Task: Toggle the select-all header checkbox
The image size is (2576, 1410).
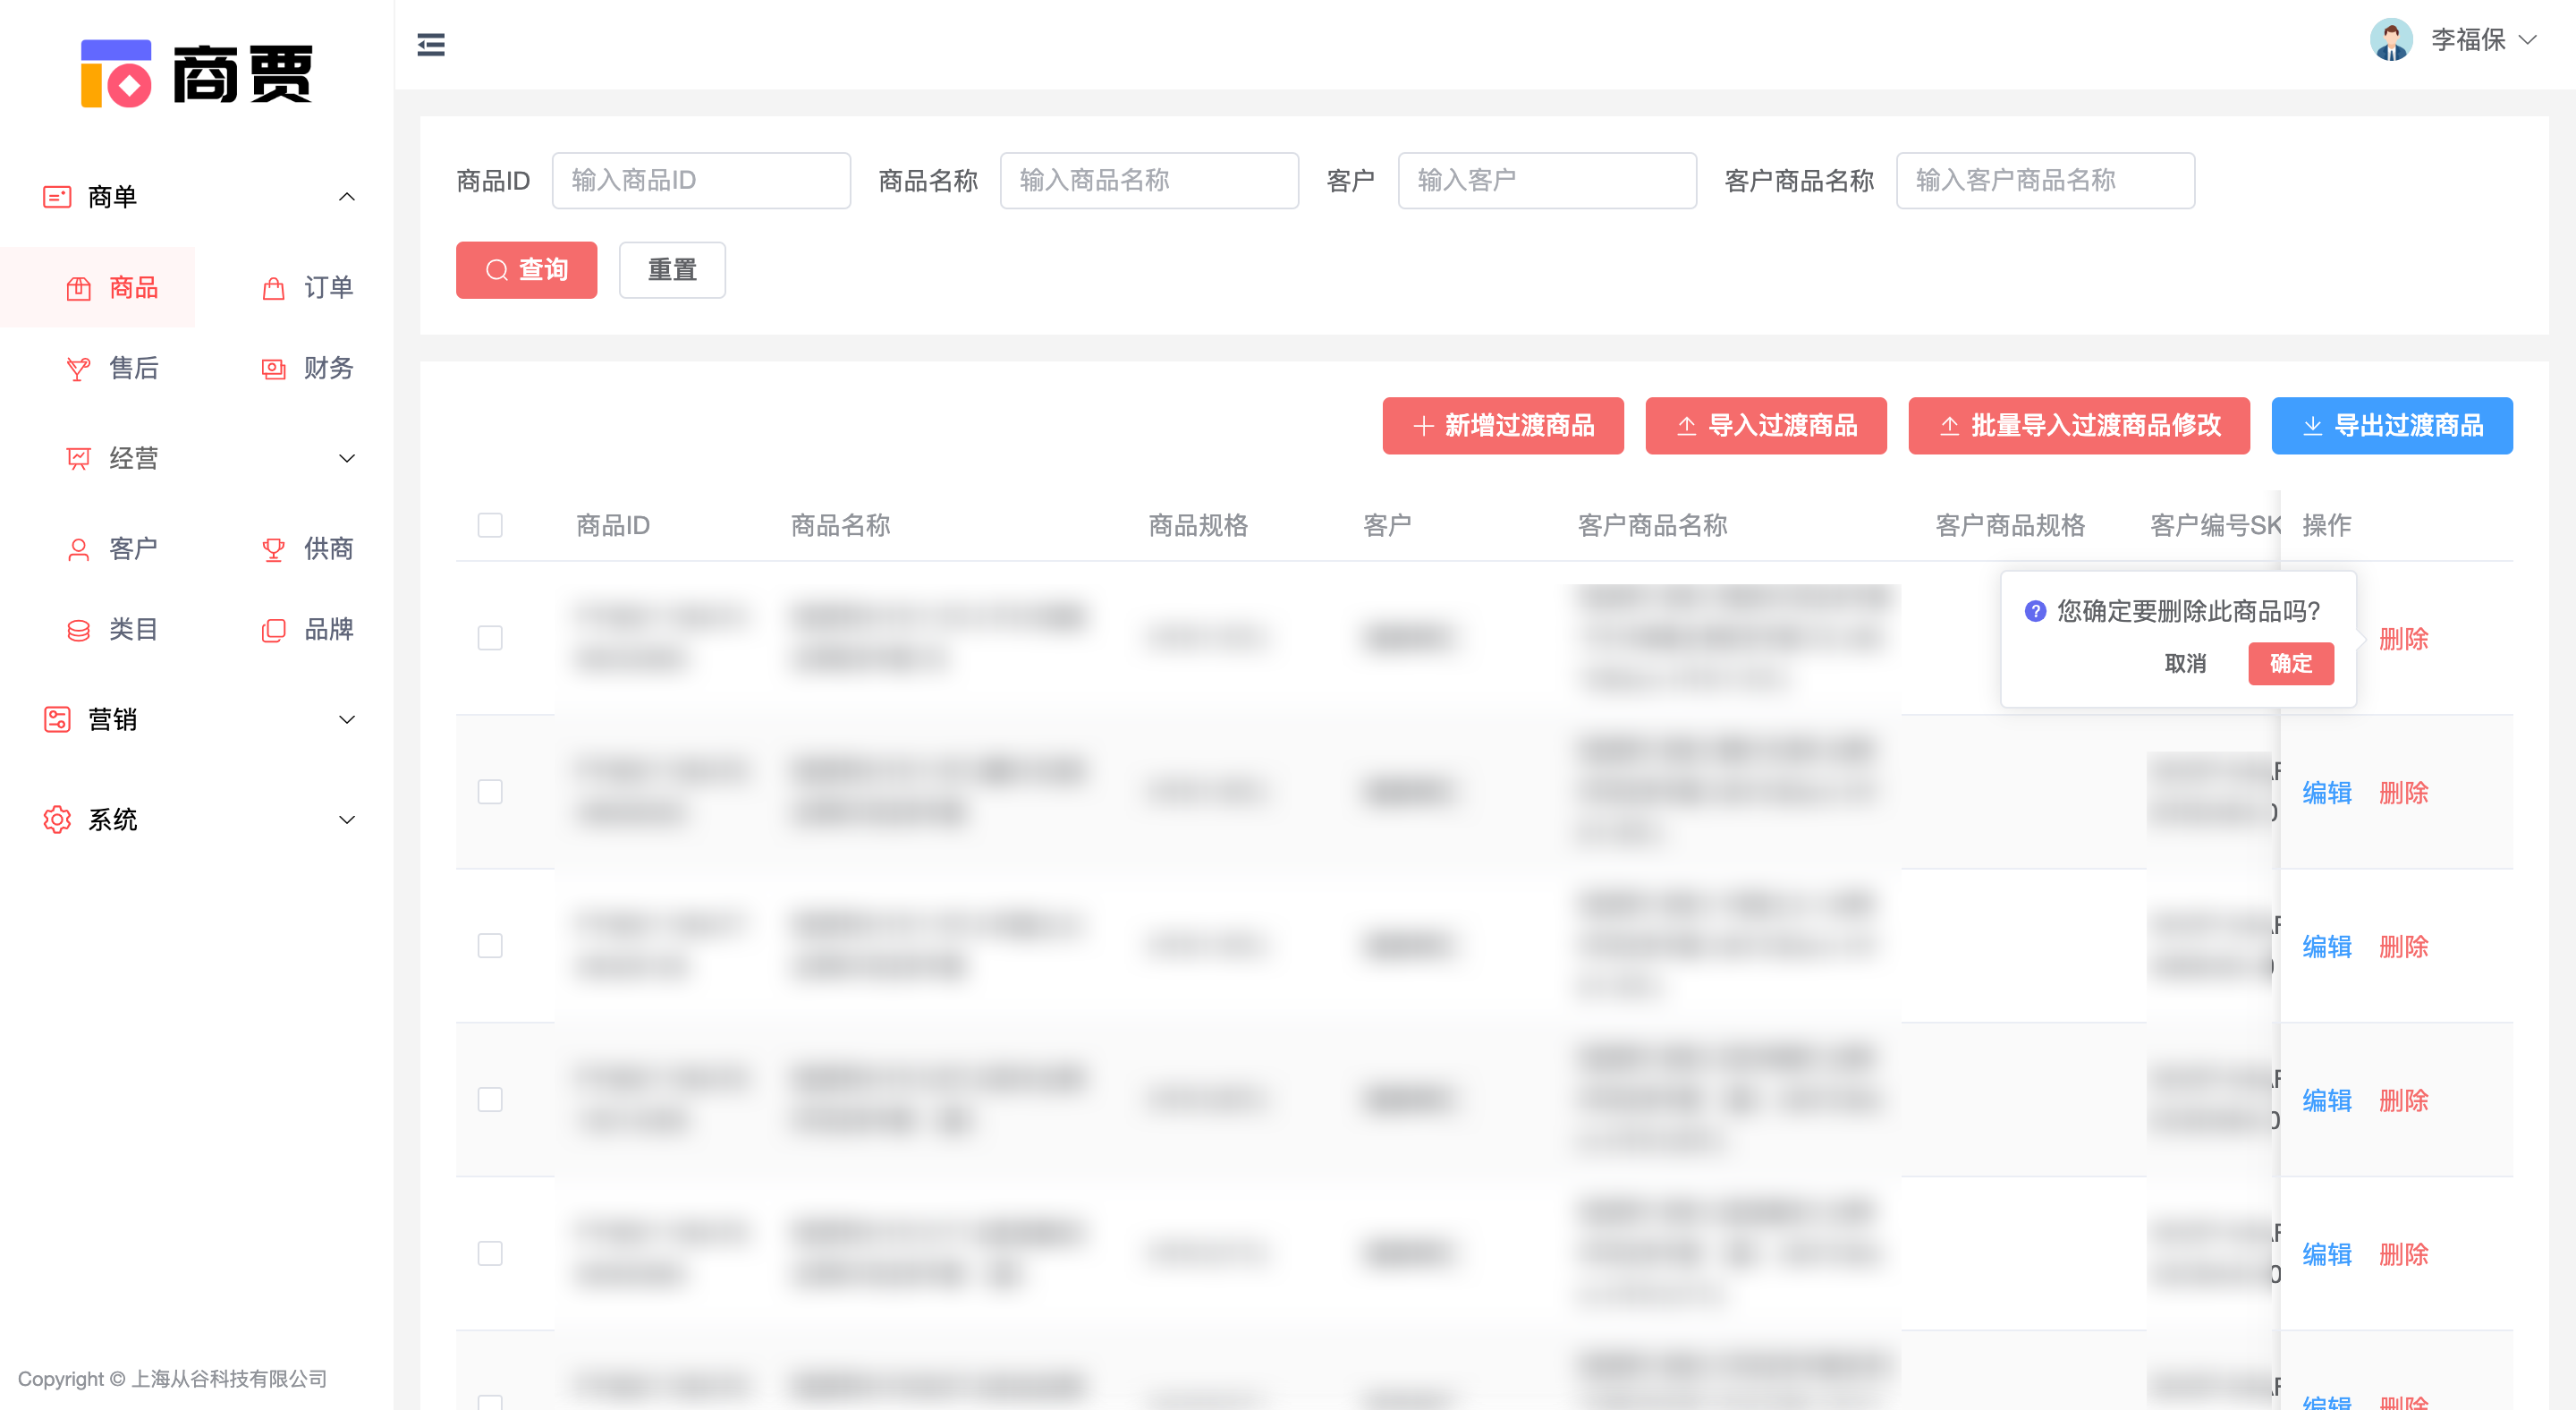Action: click(490, 525)
